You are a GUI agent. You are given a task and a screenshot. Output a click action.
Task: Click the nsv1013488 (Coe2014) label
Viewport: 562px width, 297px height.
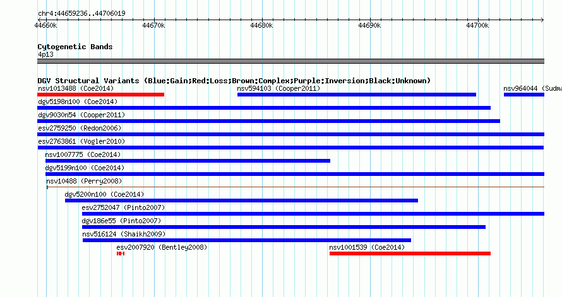[76, 88]
